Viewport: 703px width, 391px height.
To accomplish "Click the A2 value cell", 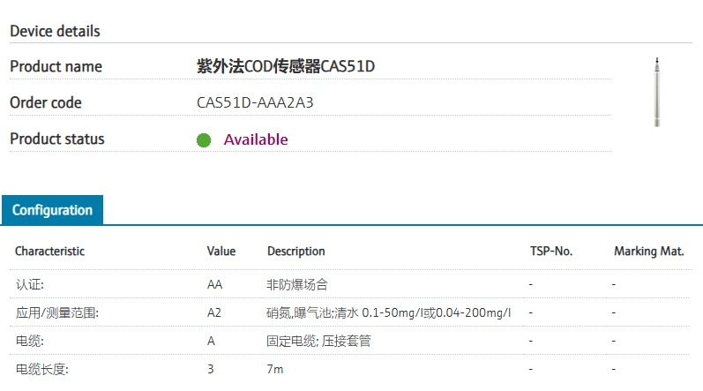I will tap(214, 312).
